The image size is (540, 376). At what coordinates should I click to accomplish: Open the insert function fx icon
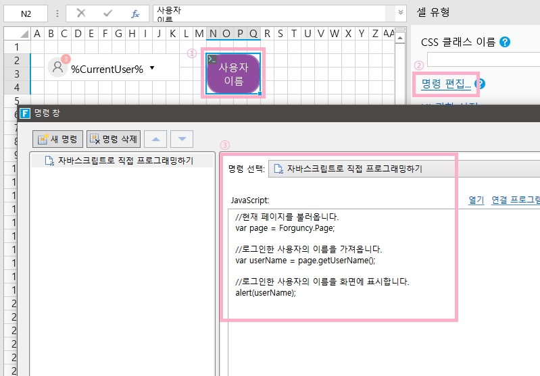coord(135,14)
